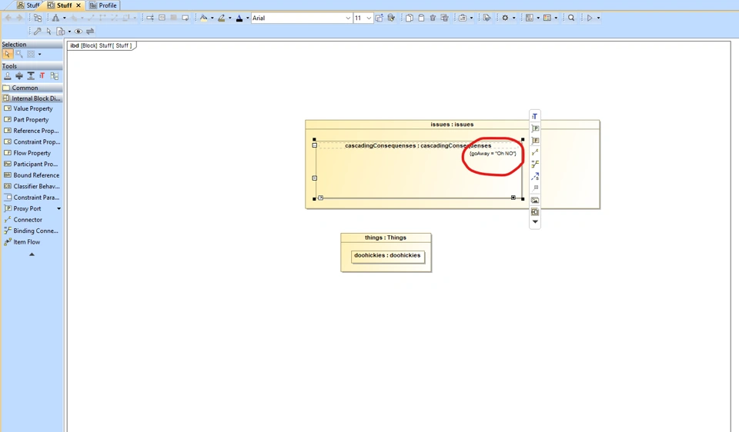
Task: Select the Value Property tool
Action: pos(32,108)
